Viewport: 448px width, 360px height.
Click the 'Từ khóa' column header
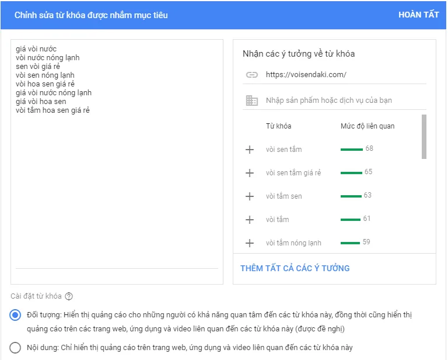[279, 126]
